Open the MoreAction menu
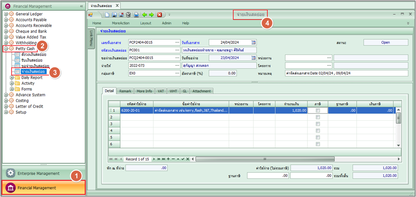The height and width of the screenshot is (197, 416). [120, 23]
